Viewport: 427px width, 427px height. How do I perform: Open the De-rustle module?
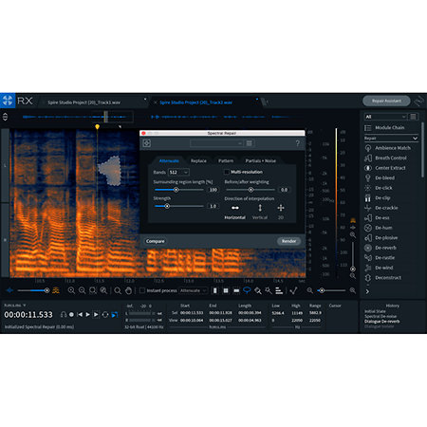point(380,258)
